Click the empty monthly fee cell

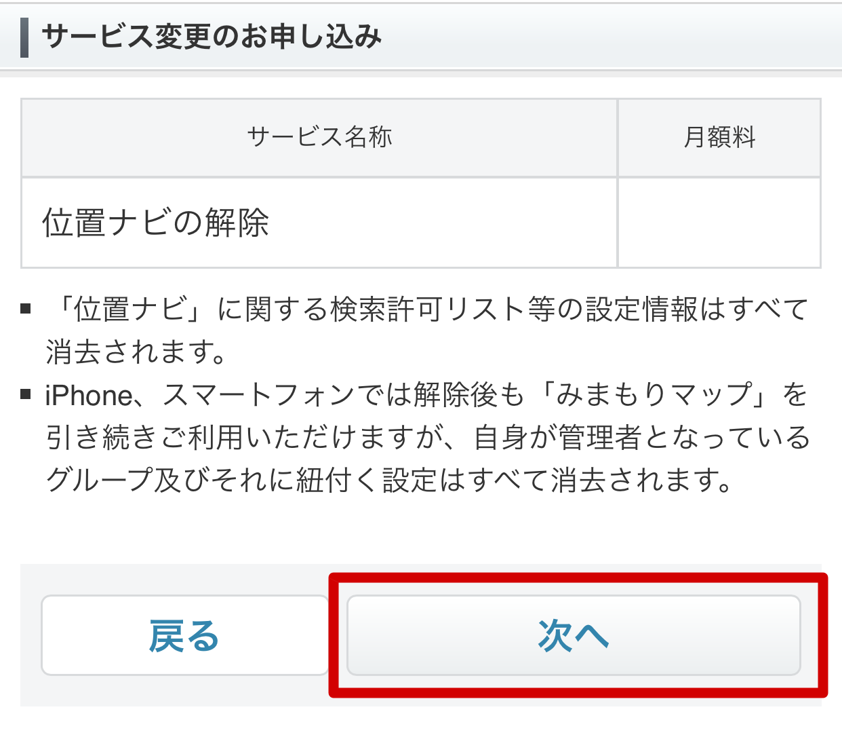(719, 223)
